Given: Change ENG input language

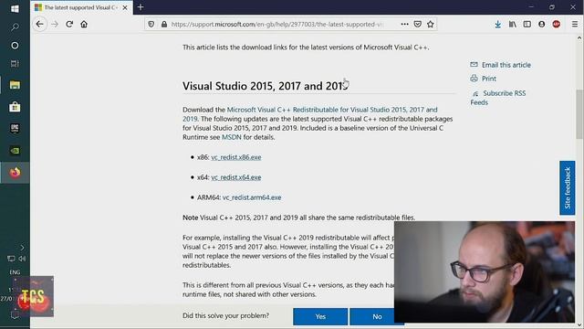Looking at the screenshot, I should click(x=15, y=272).
